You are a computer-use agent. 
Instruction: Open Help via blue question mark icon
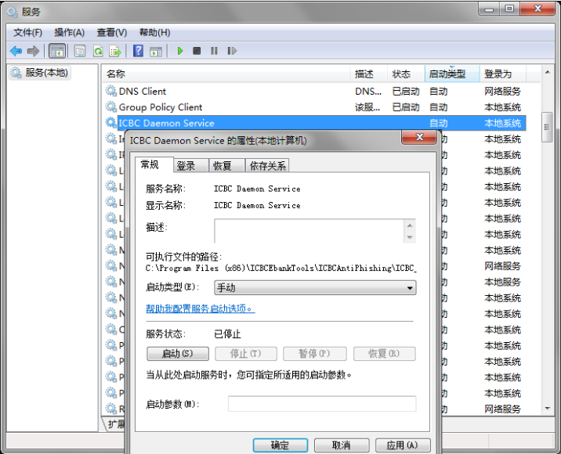[x=138, y=51]
